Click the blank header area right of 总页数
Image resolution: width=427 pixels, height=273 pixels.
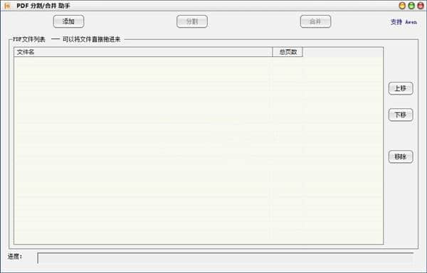click(343, 52)
